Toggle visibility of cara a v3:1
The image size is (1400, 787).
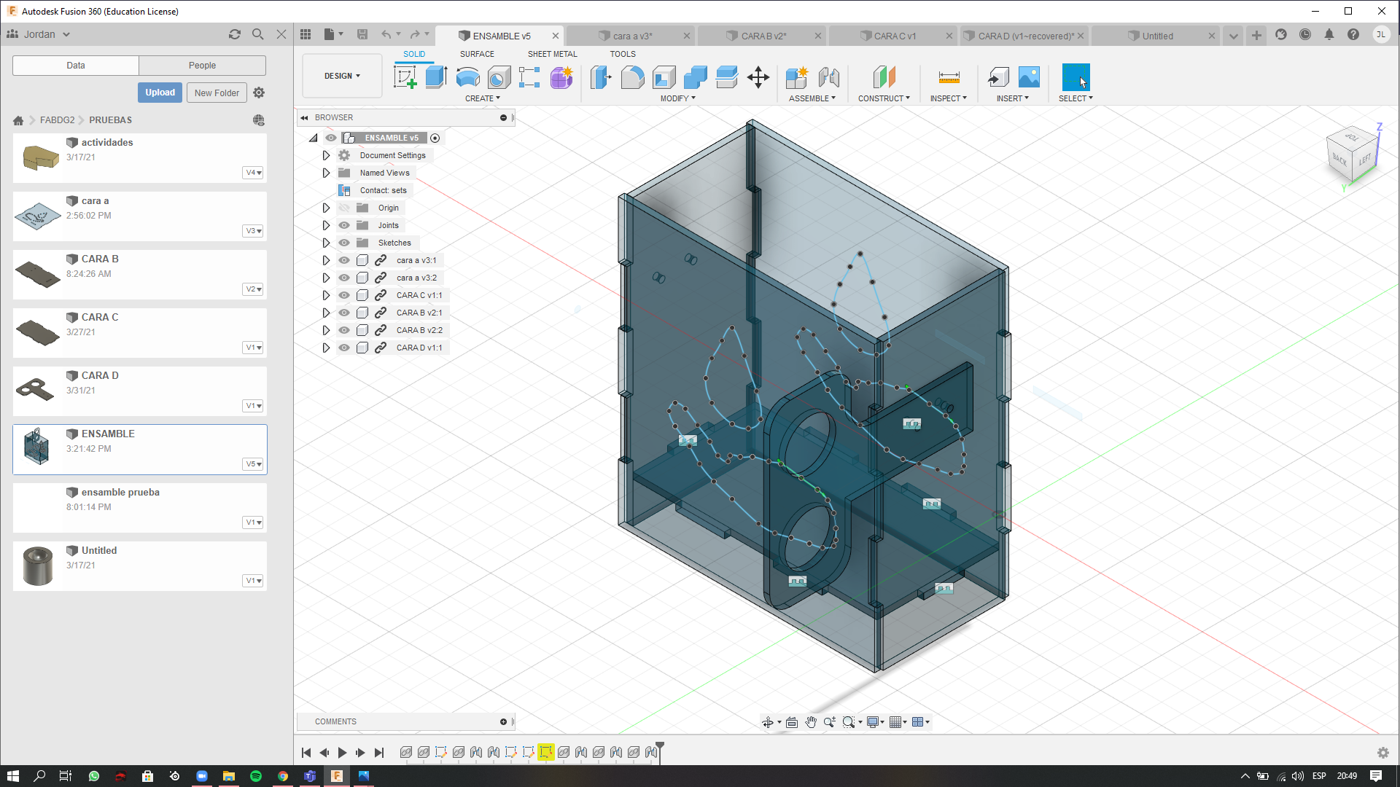[344, 259]
